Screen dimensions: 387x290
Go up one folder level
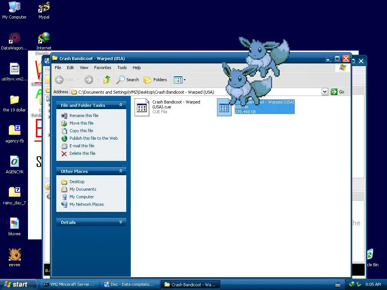pyautogui.click(x=107, y=80)
